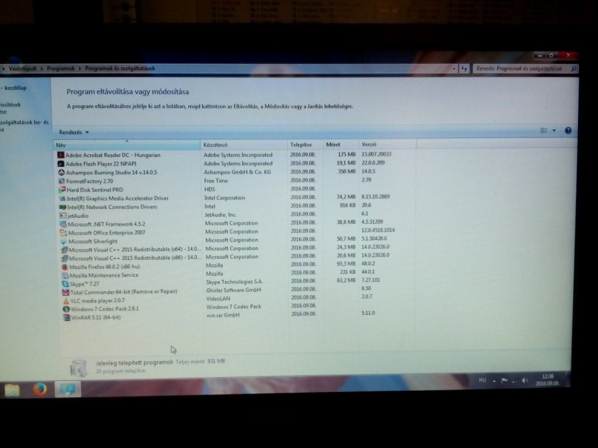Image resolution: width=598 pixels, height=448 pixels.
Task: Click the search magnifier icon
Action: (x=574, y=68)
